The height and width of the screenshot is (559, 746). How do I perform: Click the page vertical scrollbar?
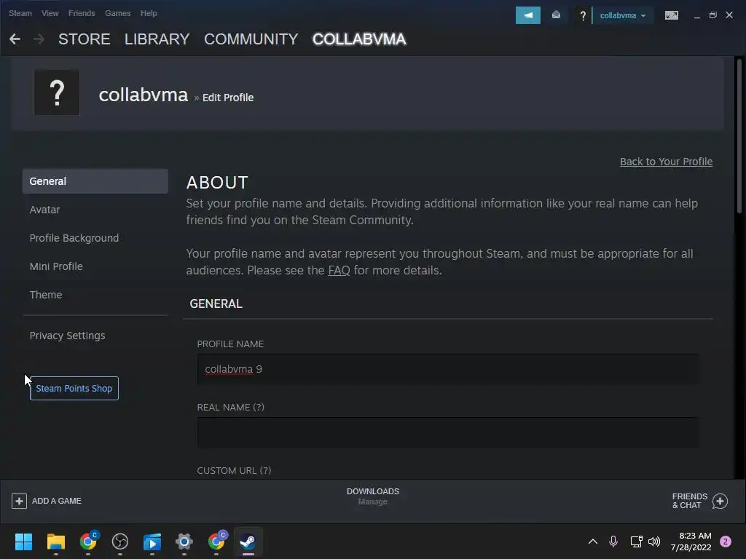click(739, 135)
